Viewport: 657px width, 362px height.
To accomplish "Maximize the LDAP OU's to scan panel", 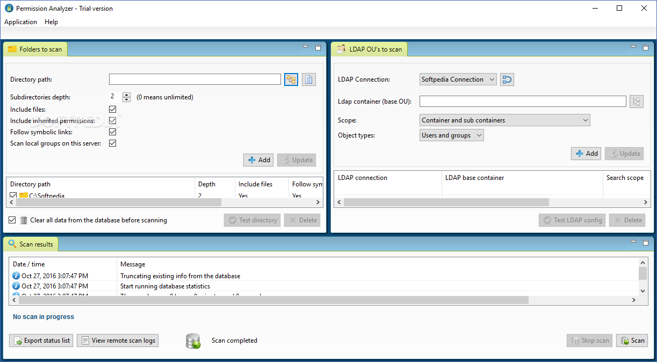I will 645,48.
